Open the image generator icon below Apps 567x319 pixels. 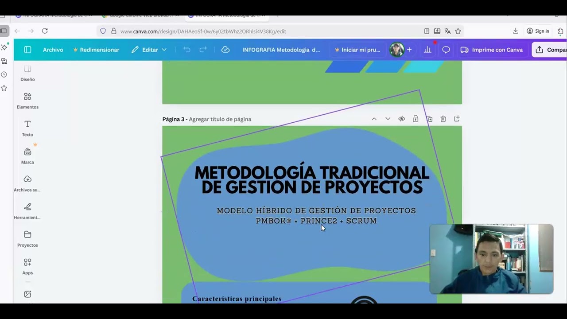[27, 294]
